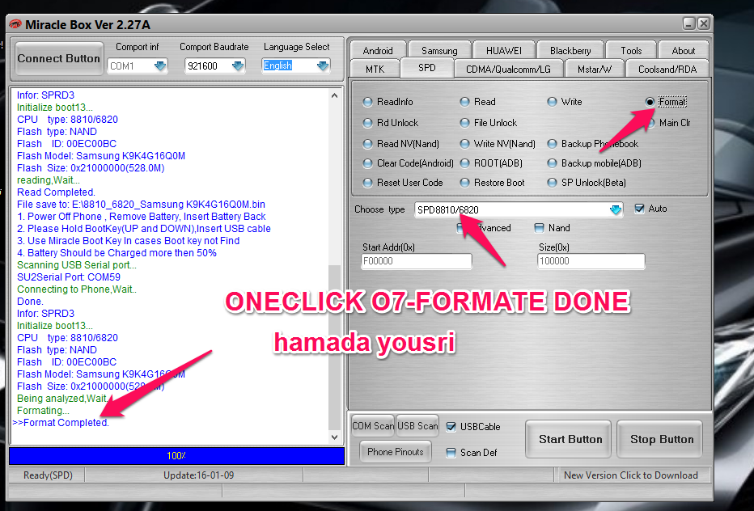
Task: Click the 100% progress bar
Action: 176,456
